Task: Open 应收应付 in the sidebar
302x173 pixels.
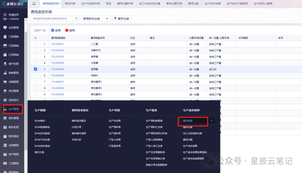Action: click(11, 100)
